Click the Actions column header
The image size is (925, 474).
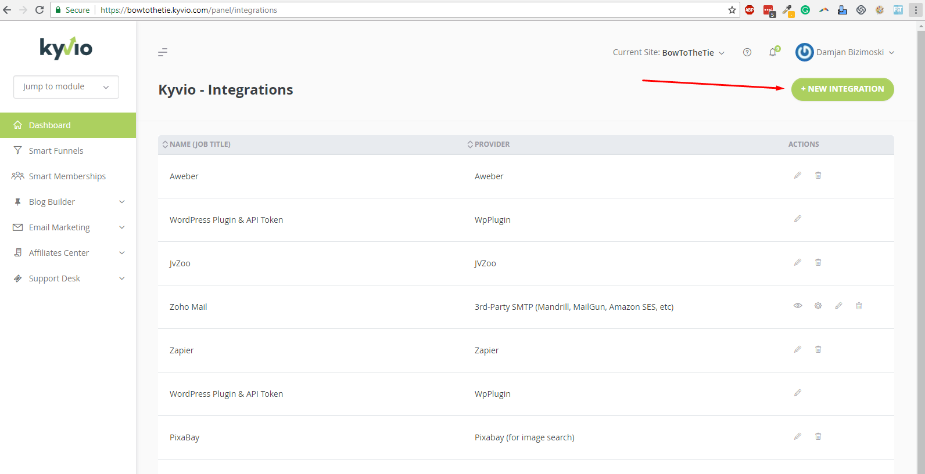tap(804, 144)
